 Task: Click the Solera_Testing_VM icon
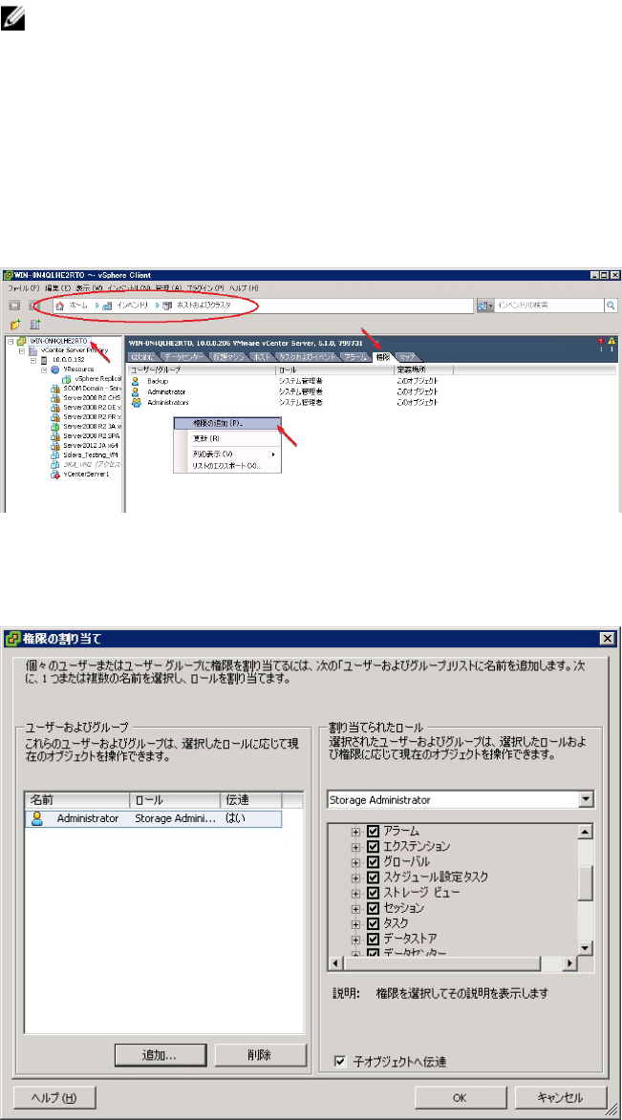click(x=55, y=454)
